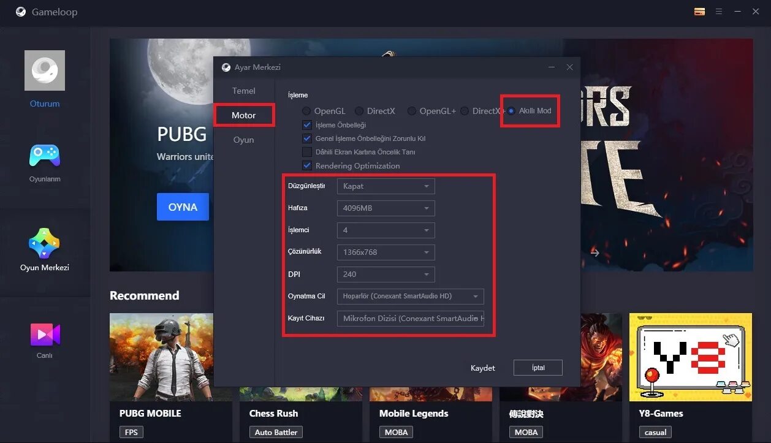Click the MOBA tag under Mobile Legends
Viewport: 771px width, 443px height.
tap(396, 432)
